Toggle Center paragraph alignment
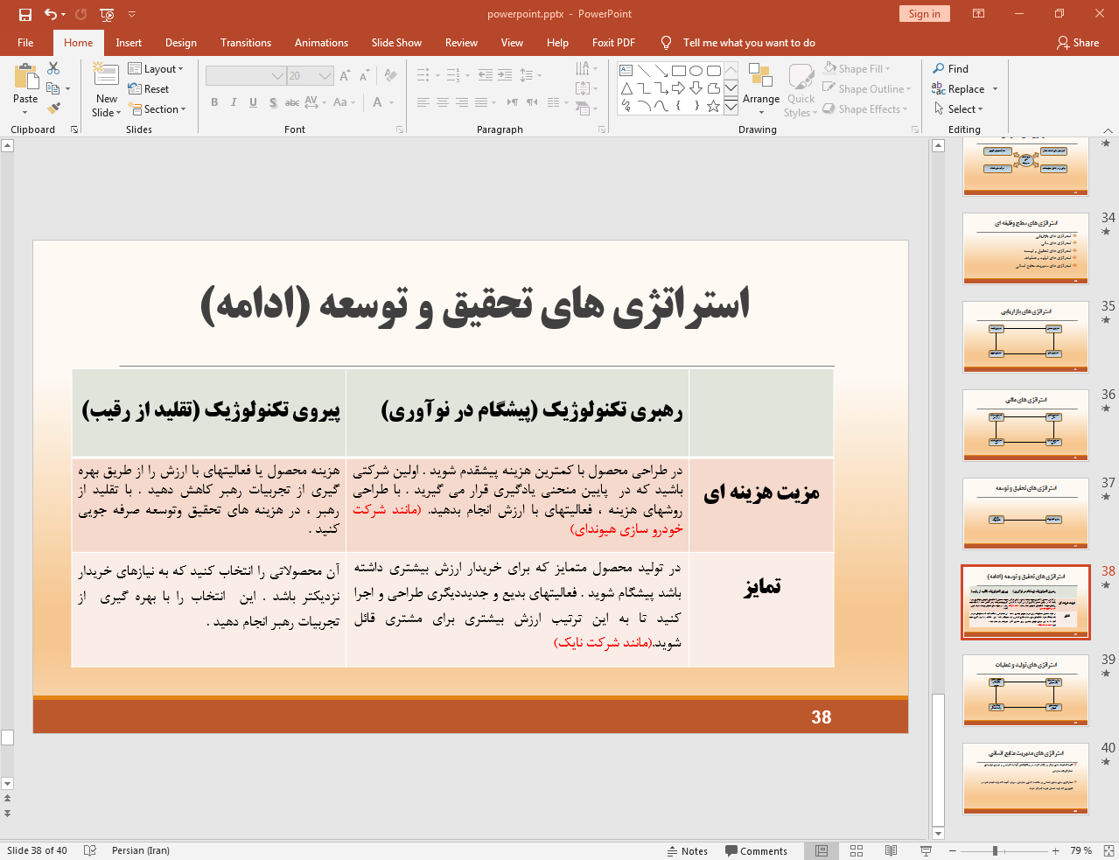The image size is (1119, 860). pyautogui.click(x=443, y=102)
